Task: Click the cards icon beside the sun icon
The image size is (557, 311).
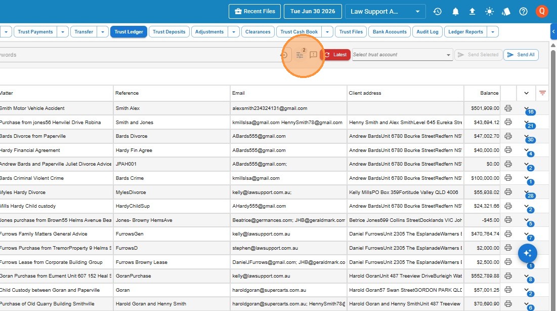Action: (506, 11)
